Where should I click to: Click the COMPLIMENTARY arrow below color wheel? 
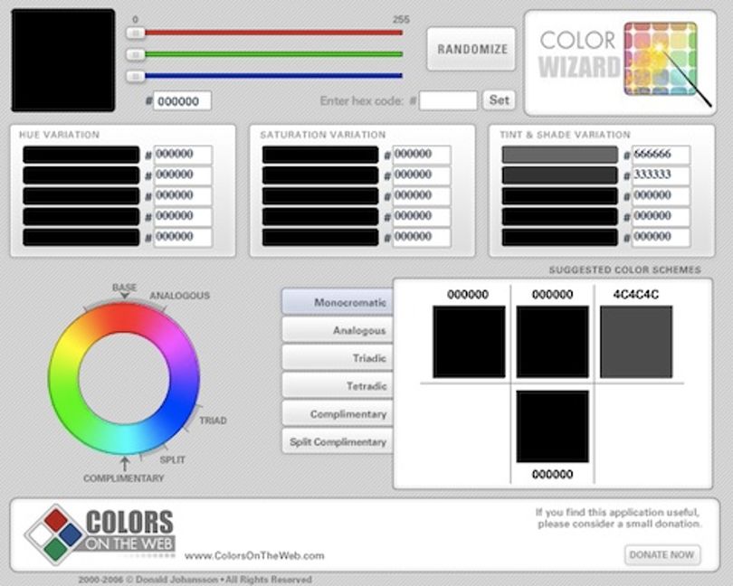point(124,464)
